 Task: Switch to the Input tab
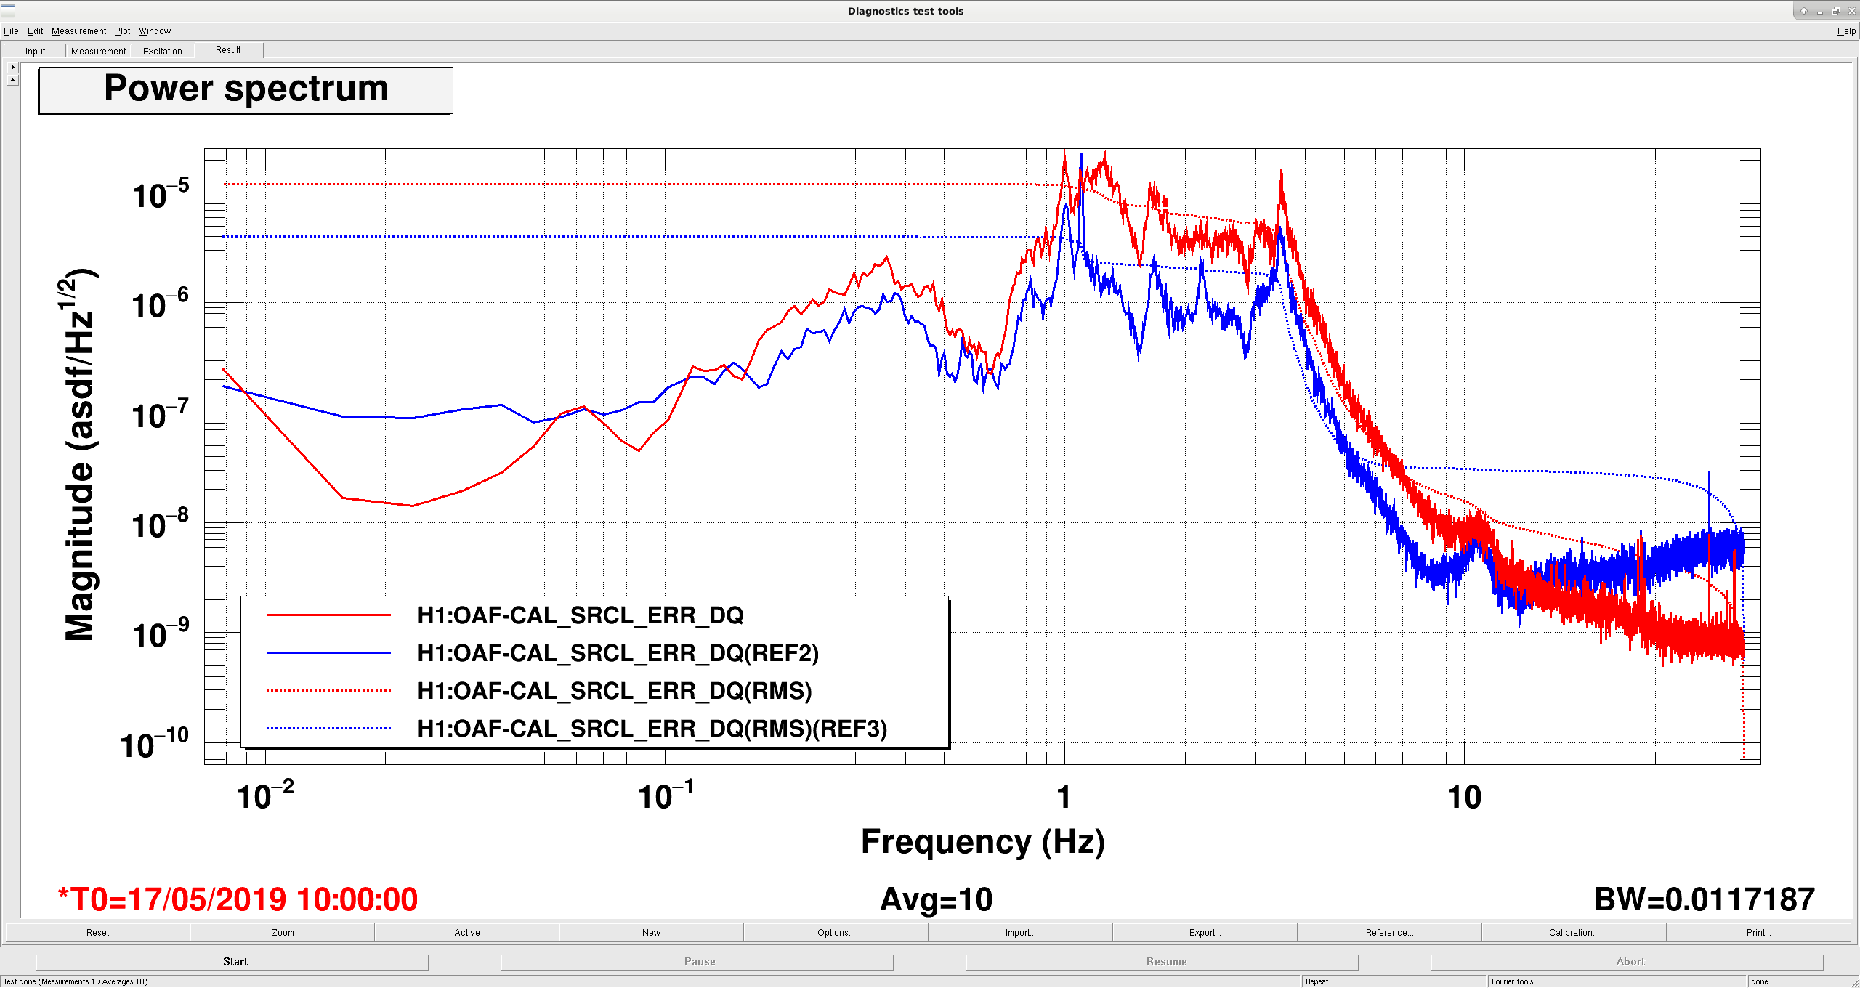35,51
